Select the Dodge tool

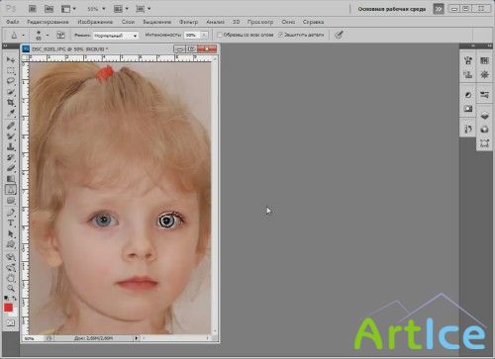click(11, 201)
